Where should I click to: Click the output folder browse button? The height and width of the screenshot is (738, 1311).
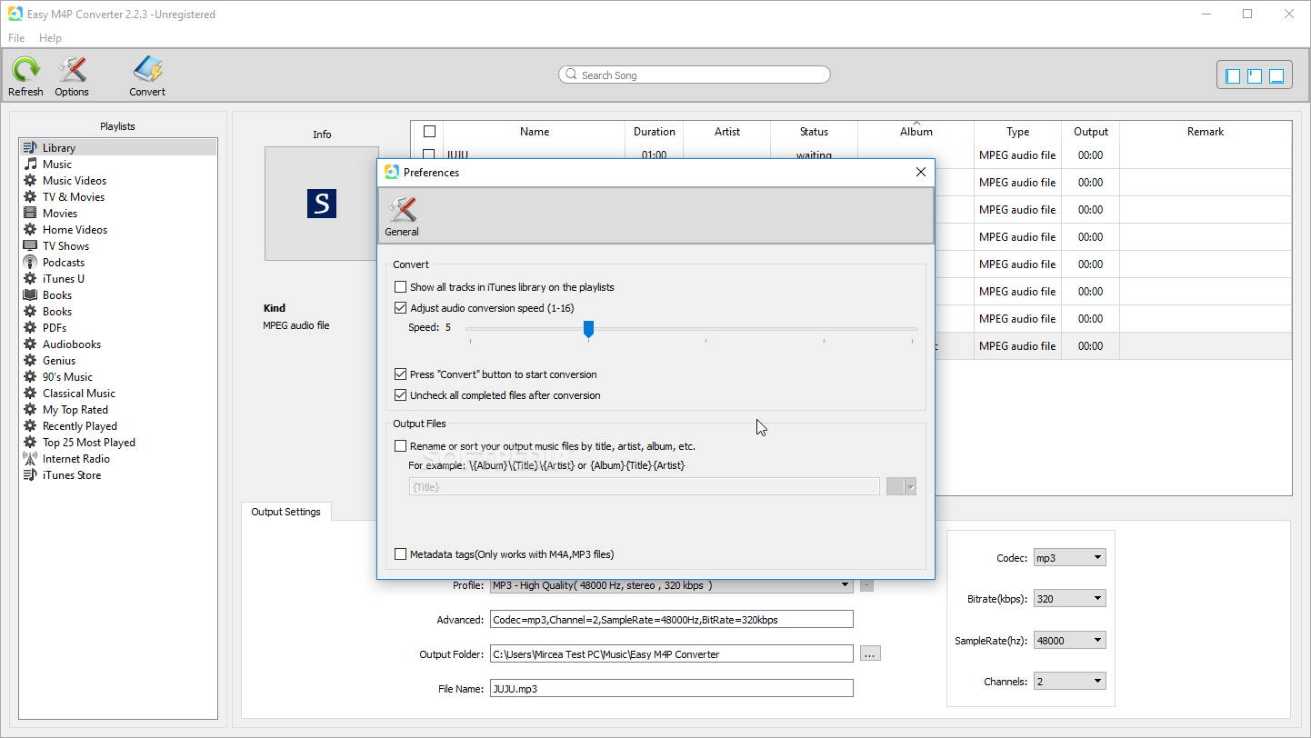click(870, 654)
